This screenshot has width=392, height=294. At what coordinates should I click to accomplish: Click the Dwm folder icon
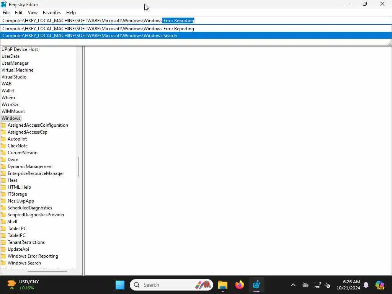[3, 160]
